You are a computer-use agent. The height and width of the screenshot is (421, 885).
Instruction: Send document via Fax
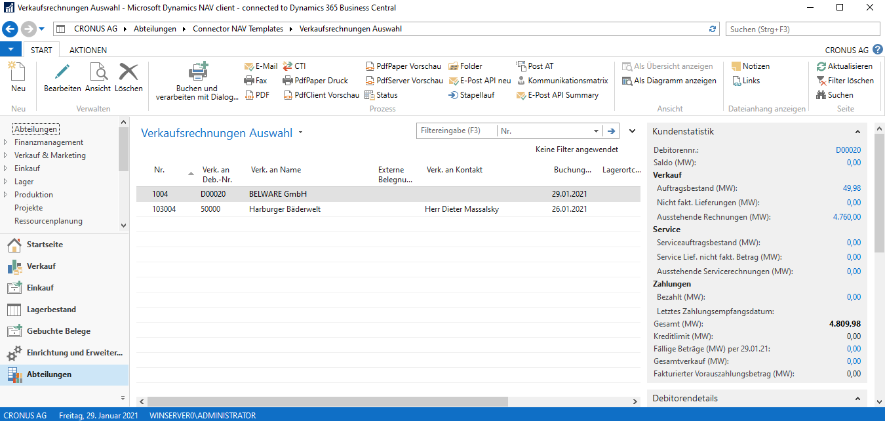256,81
